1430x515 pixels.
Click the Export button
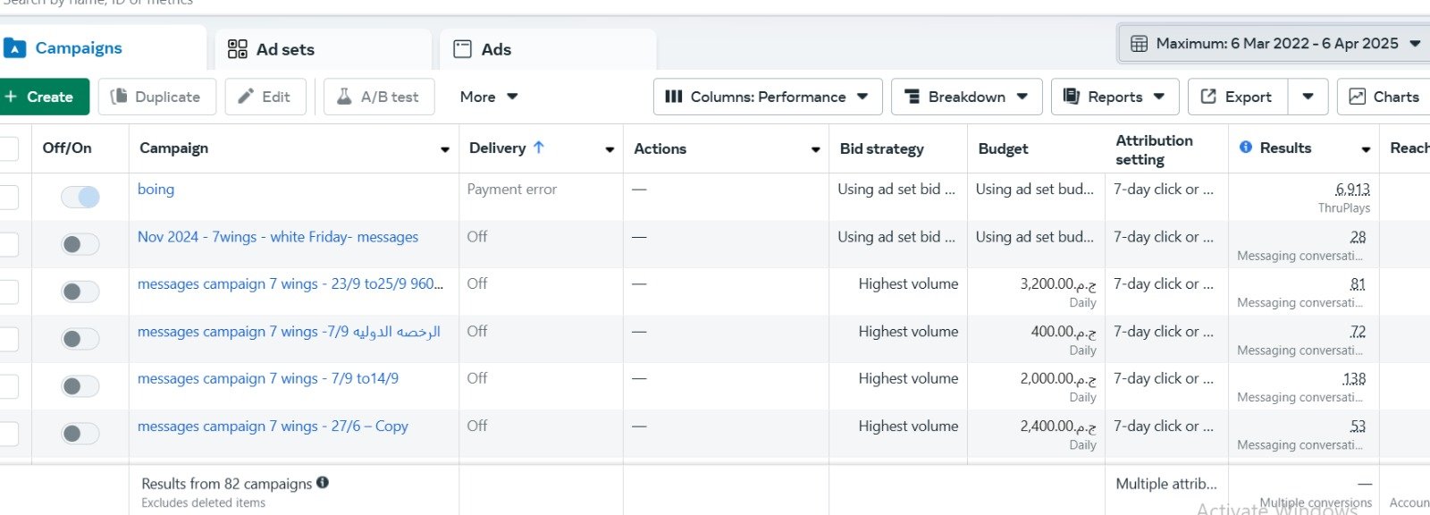(x=1238, y=97)
